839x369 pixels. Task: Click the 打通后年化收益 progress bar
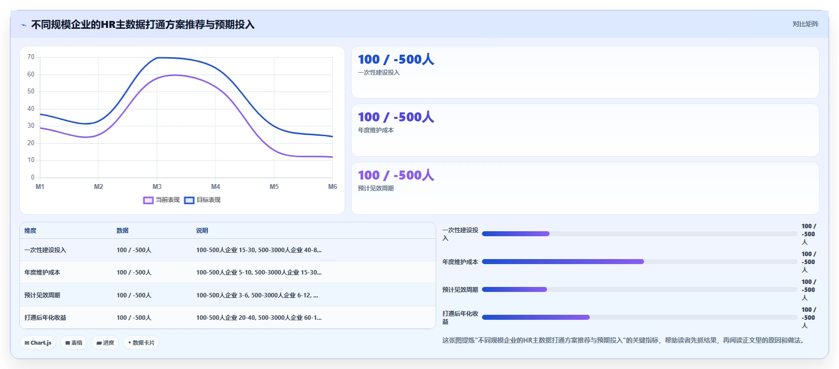click(640, 317)
